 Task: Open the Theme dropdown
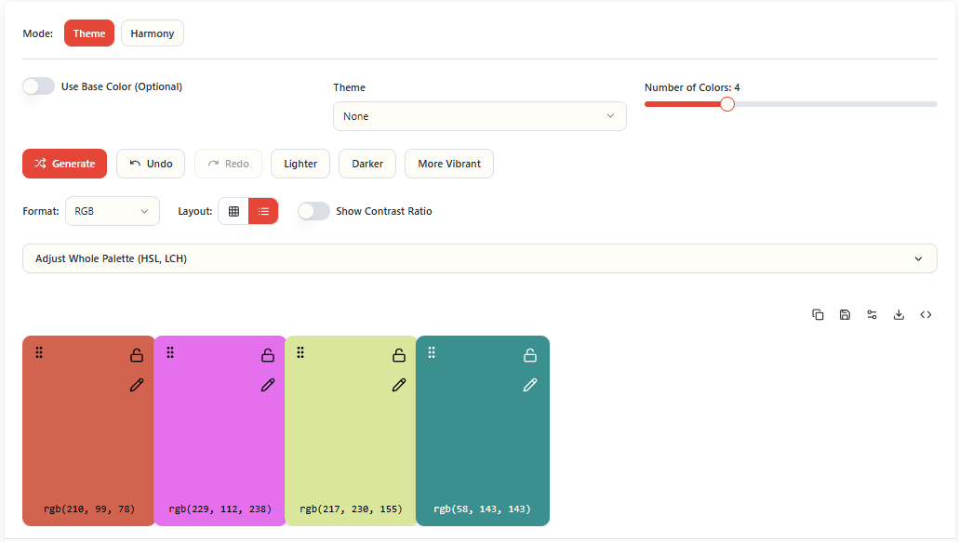click(x=479, y=115)
